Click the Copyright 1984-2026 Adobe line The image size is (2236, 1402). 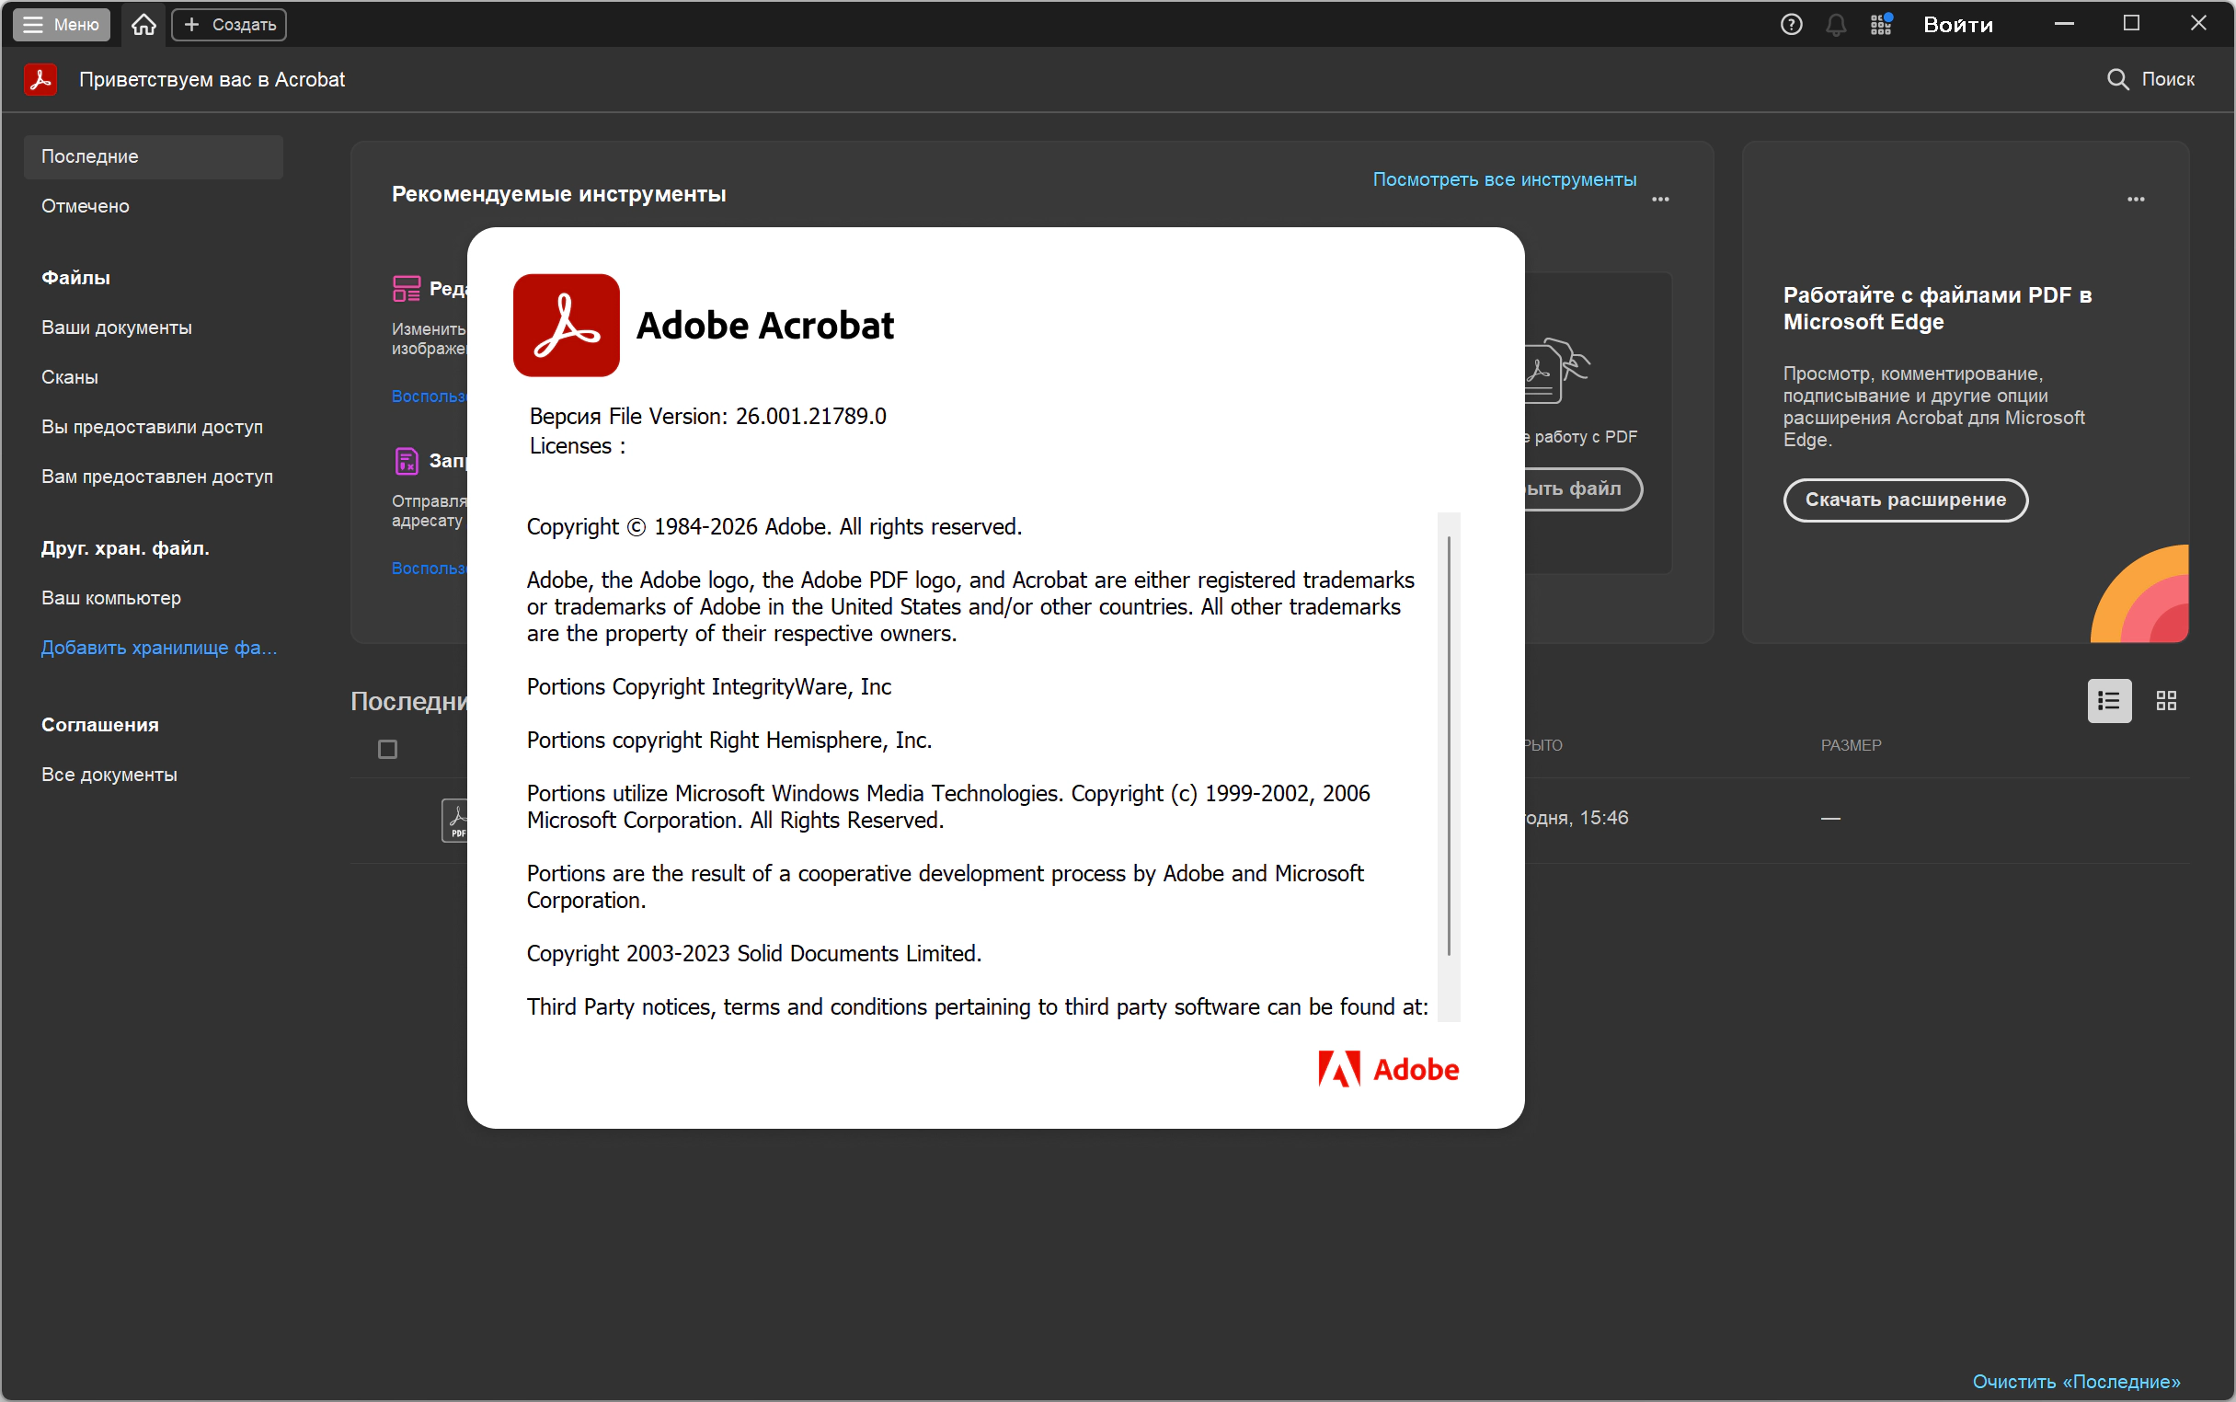[774, 527]
